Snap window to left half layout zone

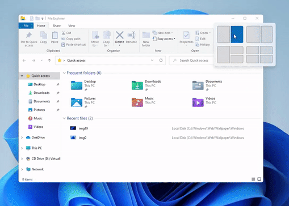tap(223, 35)
